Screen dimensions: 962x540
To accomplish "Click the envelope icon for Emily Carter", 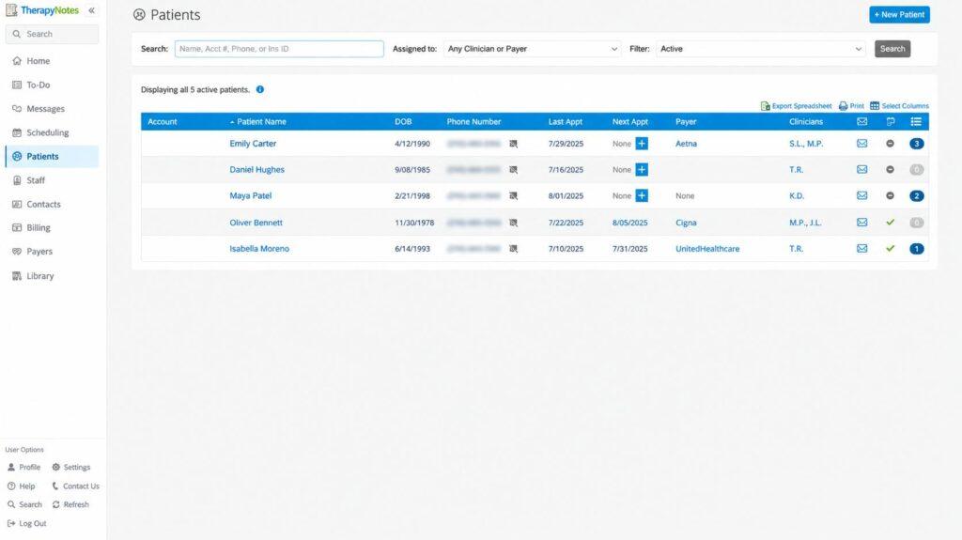I will (x=862, y=144).
